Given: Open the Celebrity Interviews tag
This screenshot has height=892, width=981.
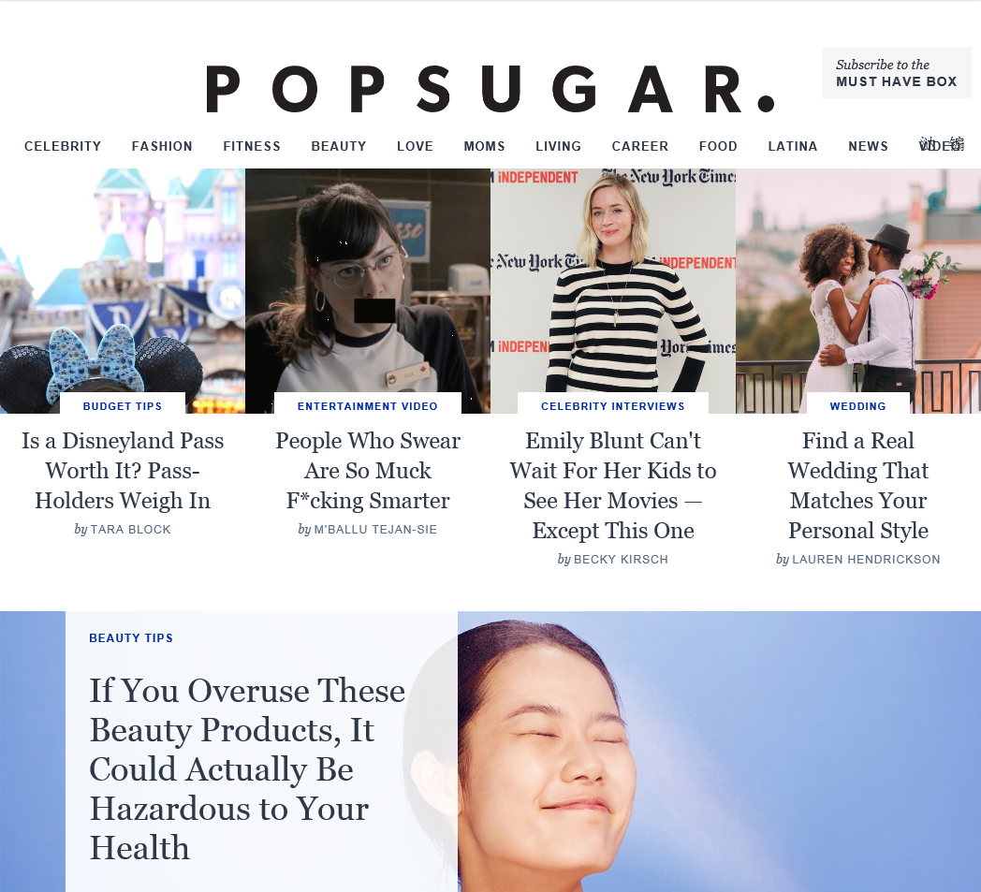Looking at the screenshot, I should pyautogui.click(x=613, y=406).
